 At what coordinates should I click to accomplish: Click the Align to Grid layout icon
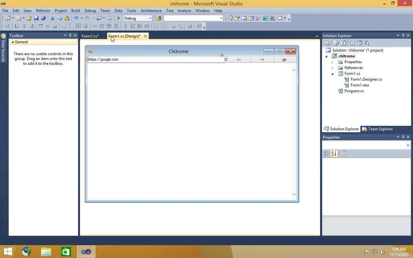pos(7,26)
